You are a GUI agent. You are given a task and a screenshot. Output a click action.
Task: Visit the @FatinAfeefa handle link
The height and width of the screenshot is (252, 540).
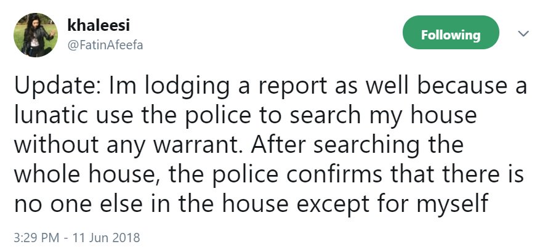coord(105,45)
